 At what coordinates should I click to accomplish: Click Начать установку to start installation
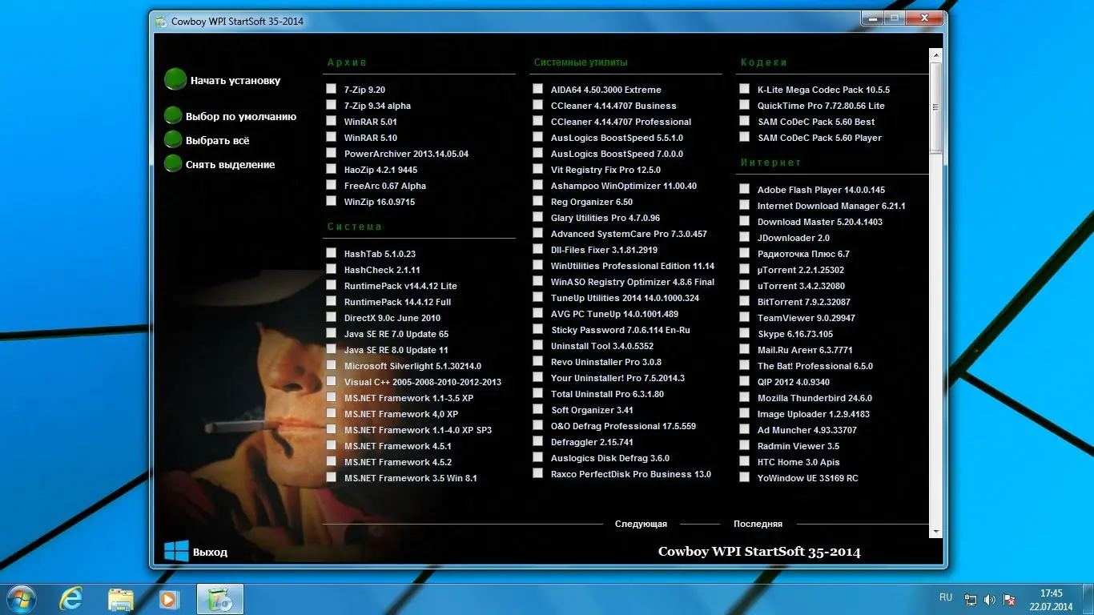(235, 80)
